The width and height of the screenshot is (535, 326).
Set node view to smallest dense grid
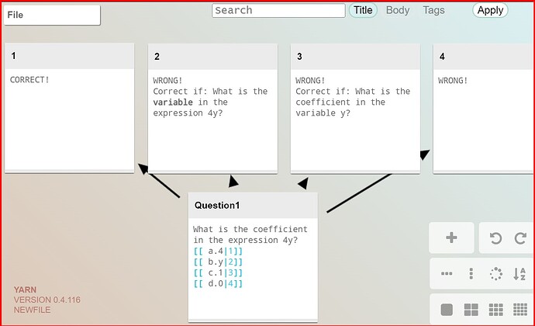coord(520,310)
